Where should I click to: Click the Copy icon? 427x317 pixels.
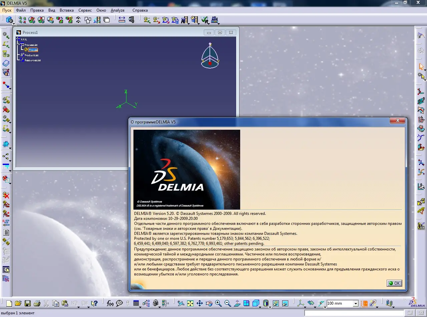[x=56, y=303]
